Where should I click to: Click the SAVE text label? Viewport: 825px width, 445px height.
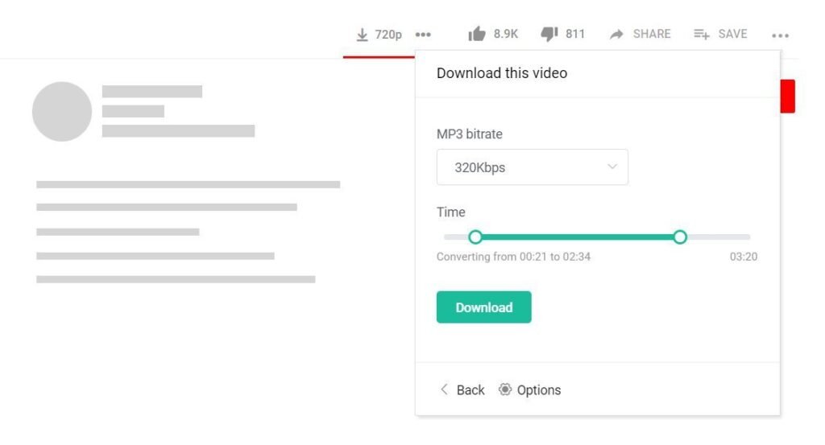pyautogui.click(x=732, y=34)
